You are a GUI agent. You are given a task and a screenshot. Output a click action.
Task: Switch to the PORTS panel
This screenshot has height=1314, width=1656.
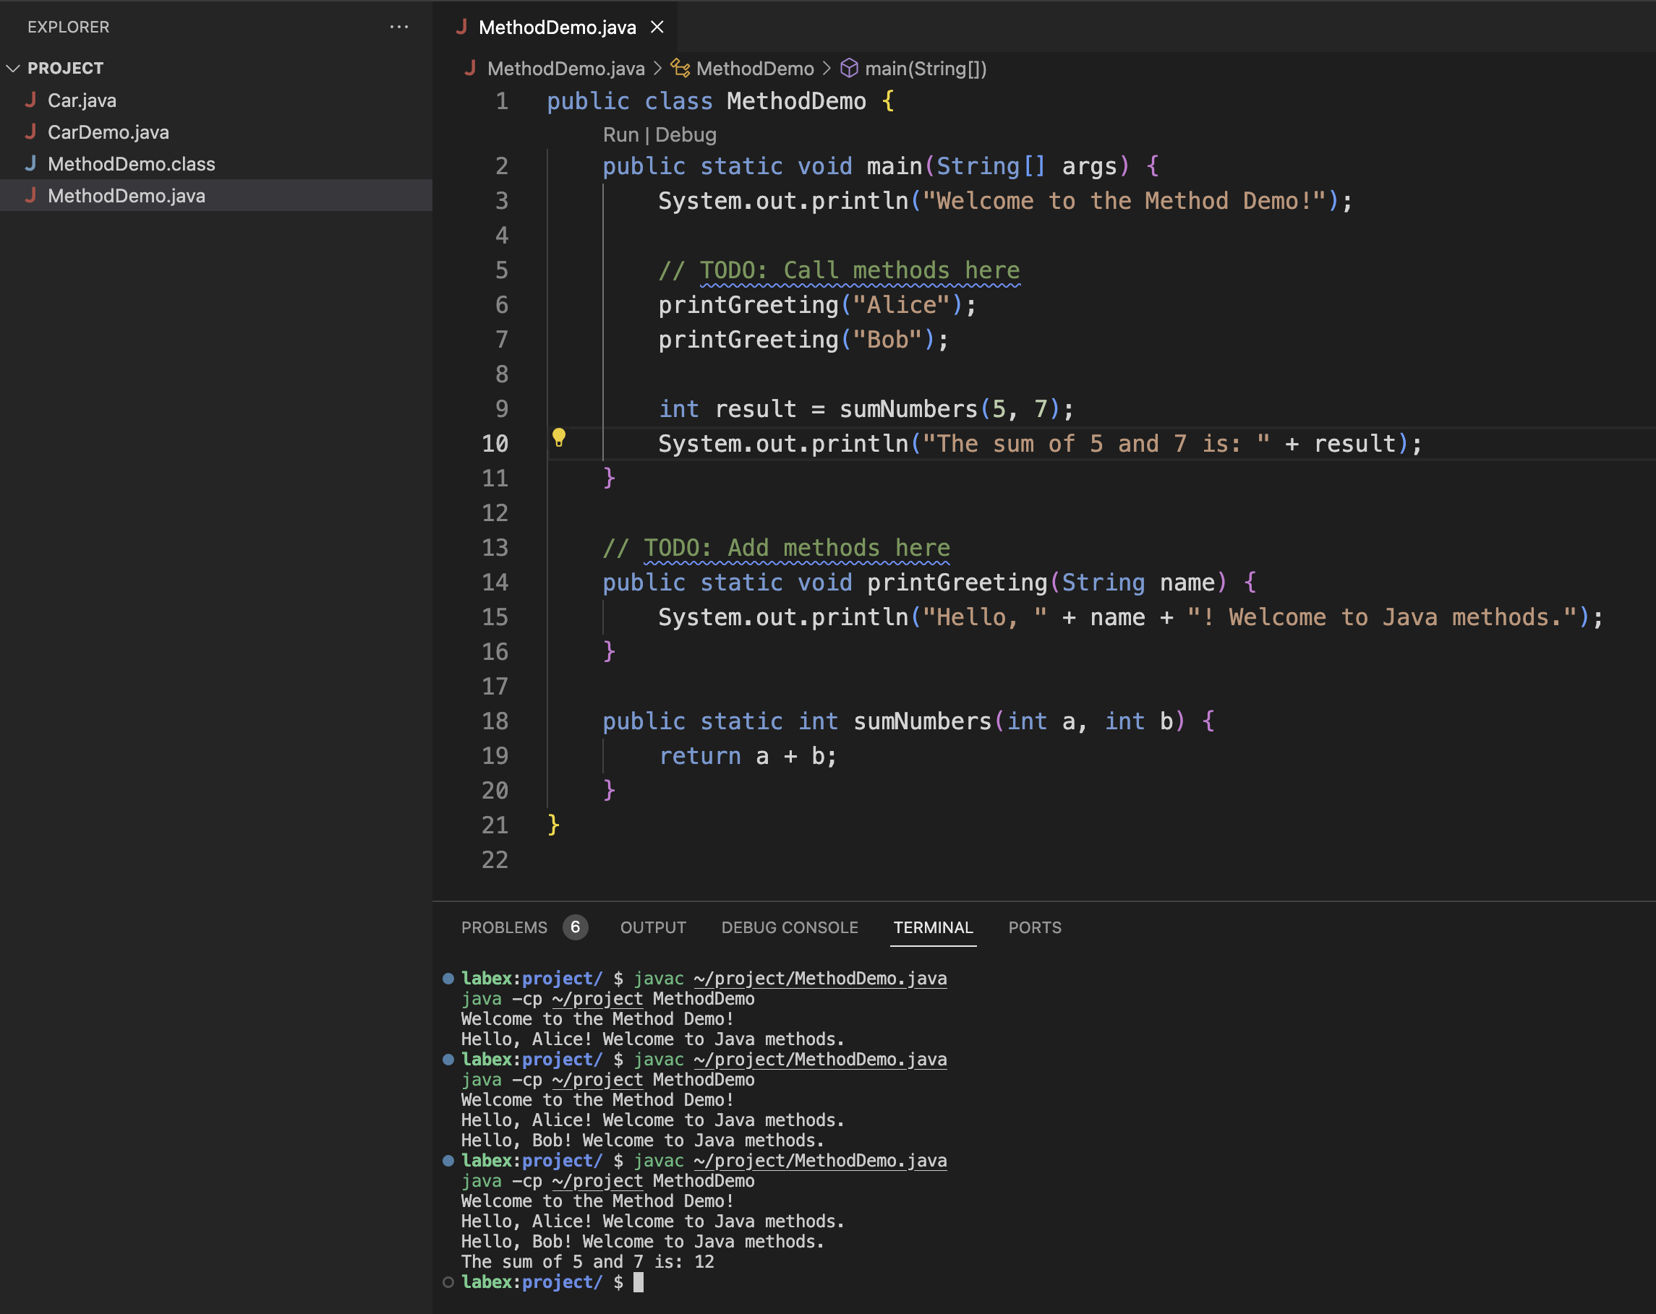point(1035,927)
